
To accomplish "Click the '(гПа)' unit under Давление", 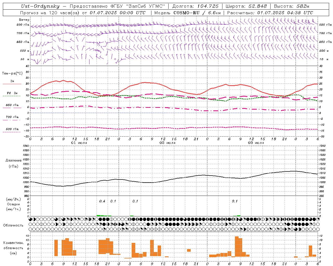I will 14,166.
